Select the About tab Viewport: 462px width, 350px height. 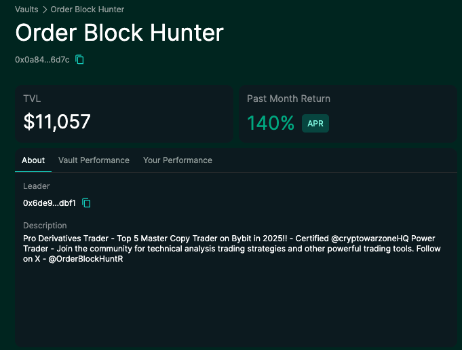click(x=33, y=160)
